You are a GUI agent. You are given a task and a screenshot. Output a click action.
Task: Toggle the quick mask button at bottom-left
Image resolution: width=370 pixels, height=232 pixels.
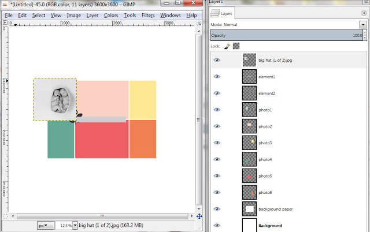pyautogui.click(x=5, y=216)
